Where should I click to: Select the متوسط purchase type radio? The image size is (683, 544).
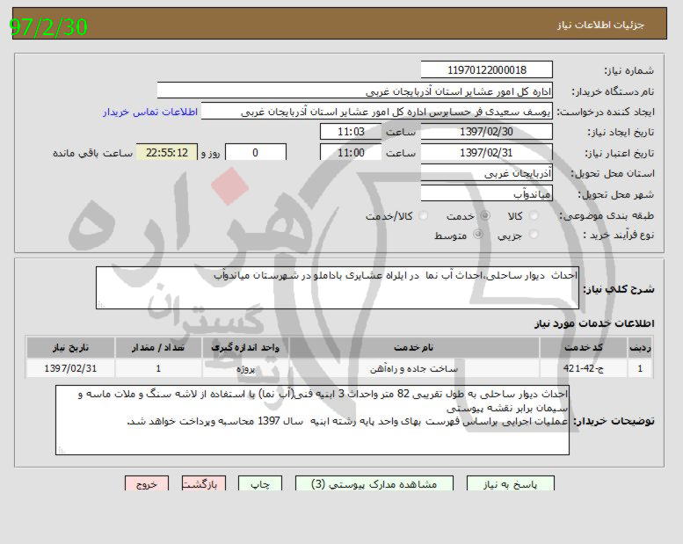478,235
